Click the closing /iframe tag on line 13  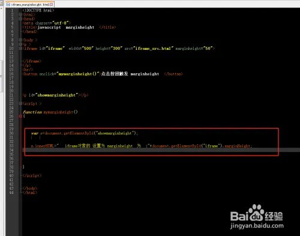click(x=32, y=61)
